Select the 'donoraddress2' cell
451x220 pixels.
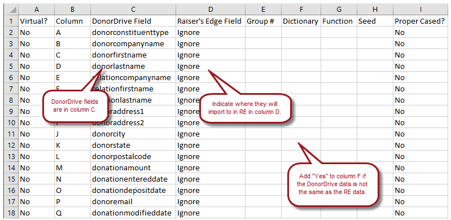[133, 123]
